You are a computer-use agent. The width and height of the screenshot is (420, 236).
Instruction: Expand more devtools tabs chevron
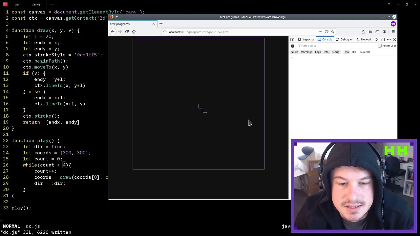[376, 39]
